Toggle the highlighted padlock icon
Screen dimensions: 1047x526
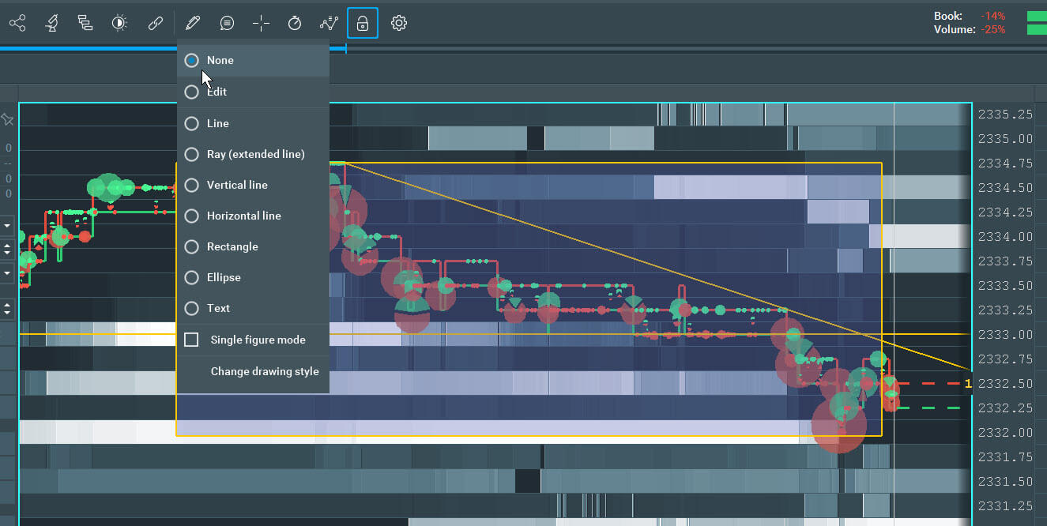363,23
